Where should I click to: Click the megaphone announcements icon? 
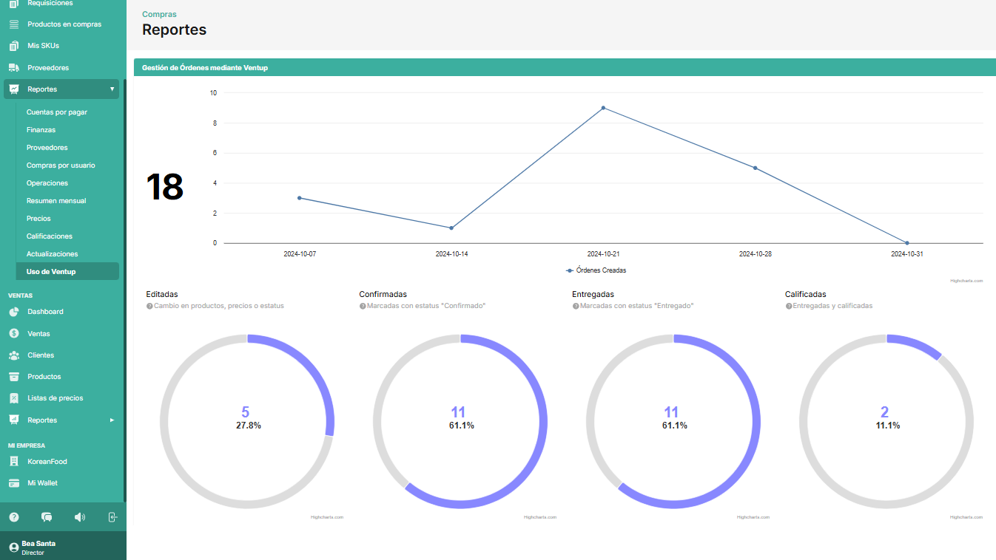[80, 517]
